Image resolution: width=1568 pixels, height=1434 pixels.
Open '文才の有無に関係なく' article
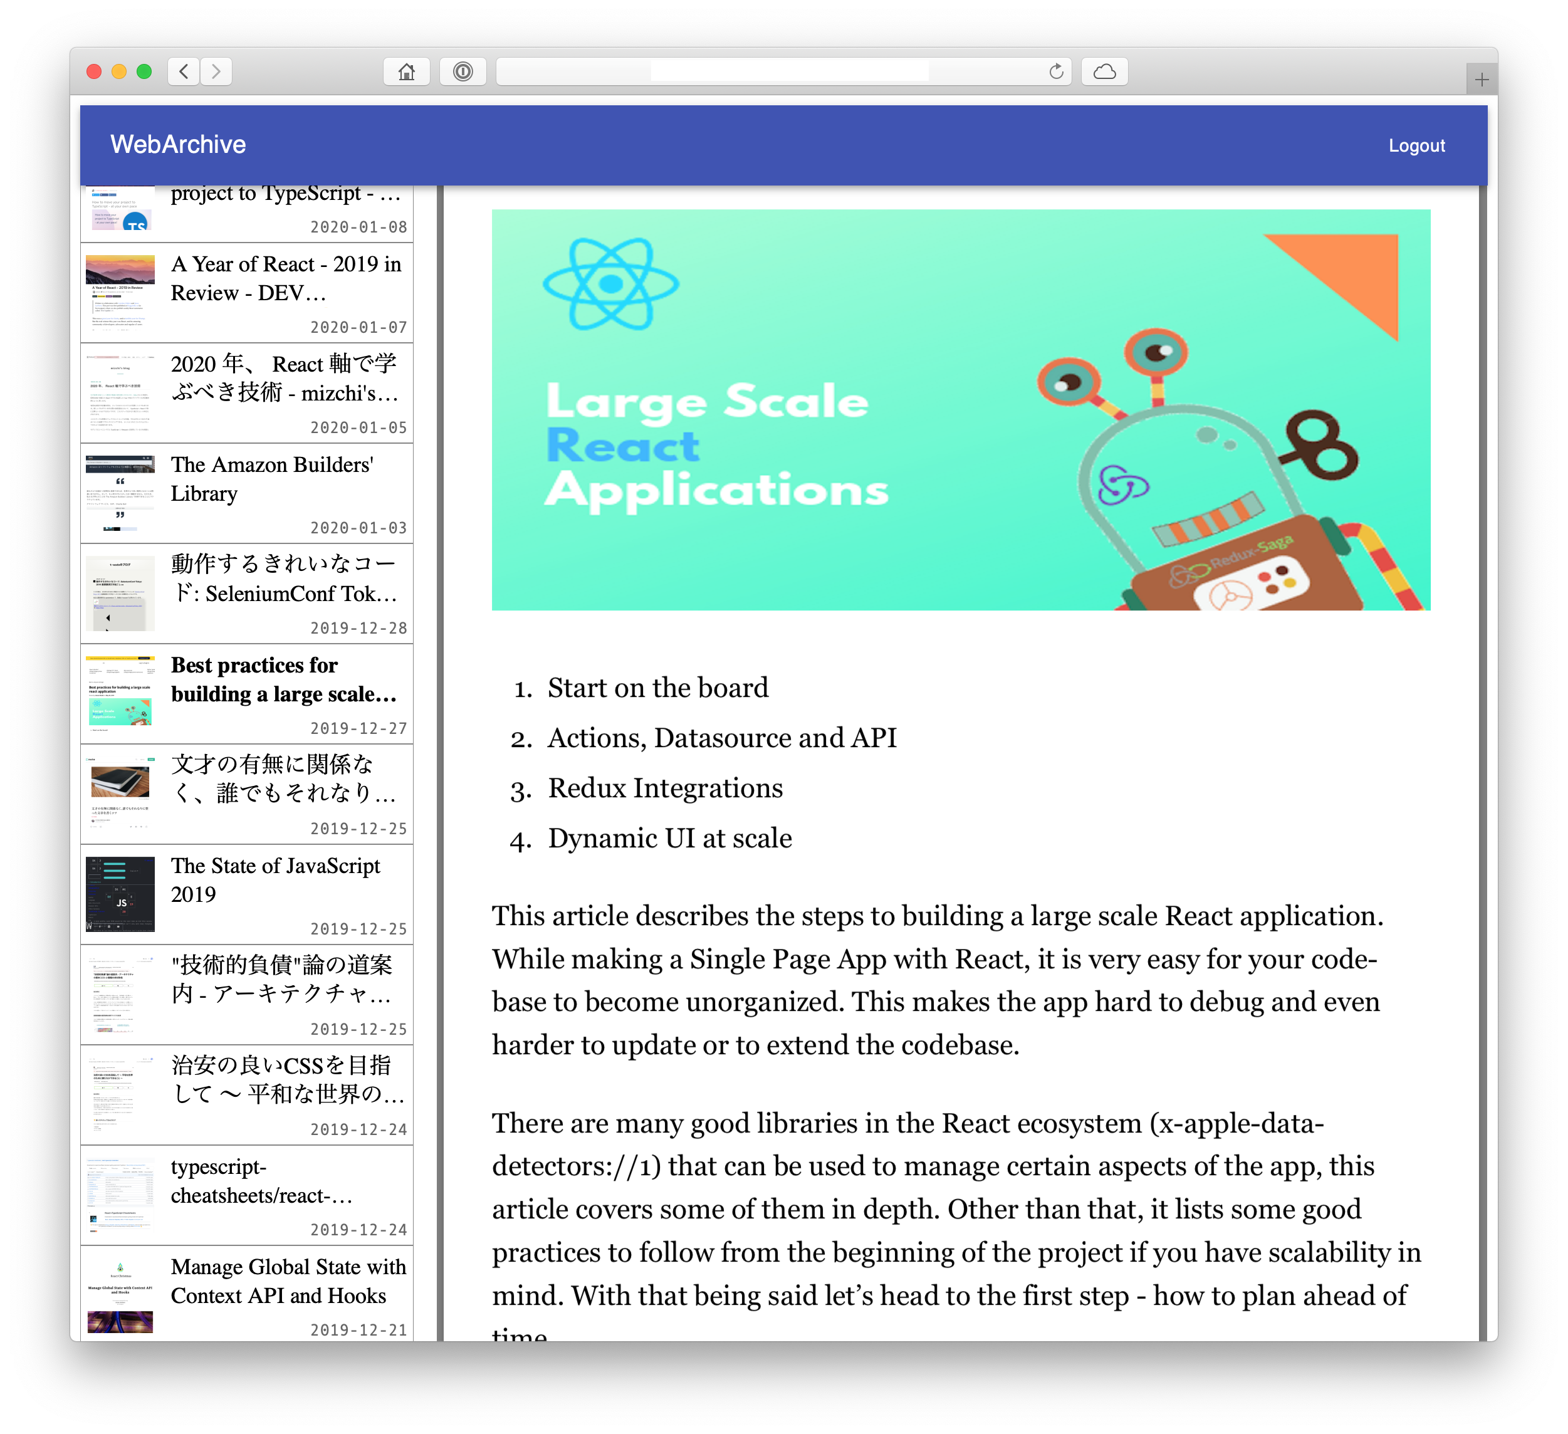[246, 795]
